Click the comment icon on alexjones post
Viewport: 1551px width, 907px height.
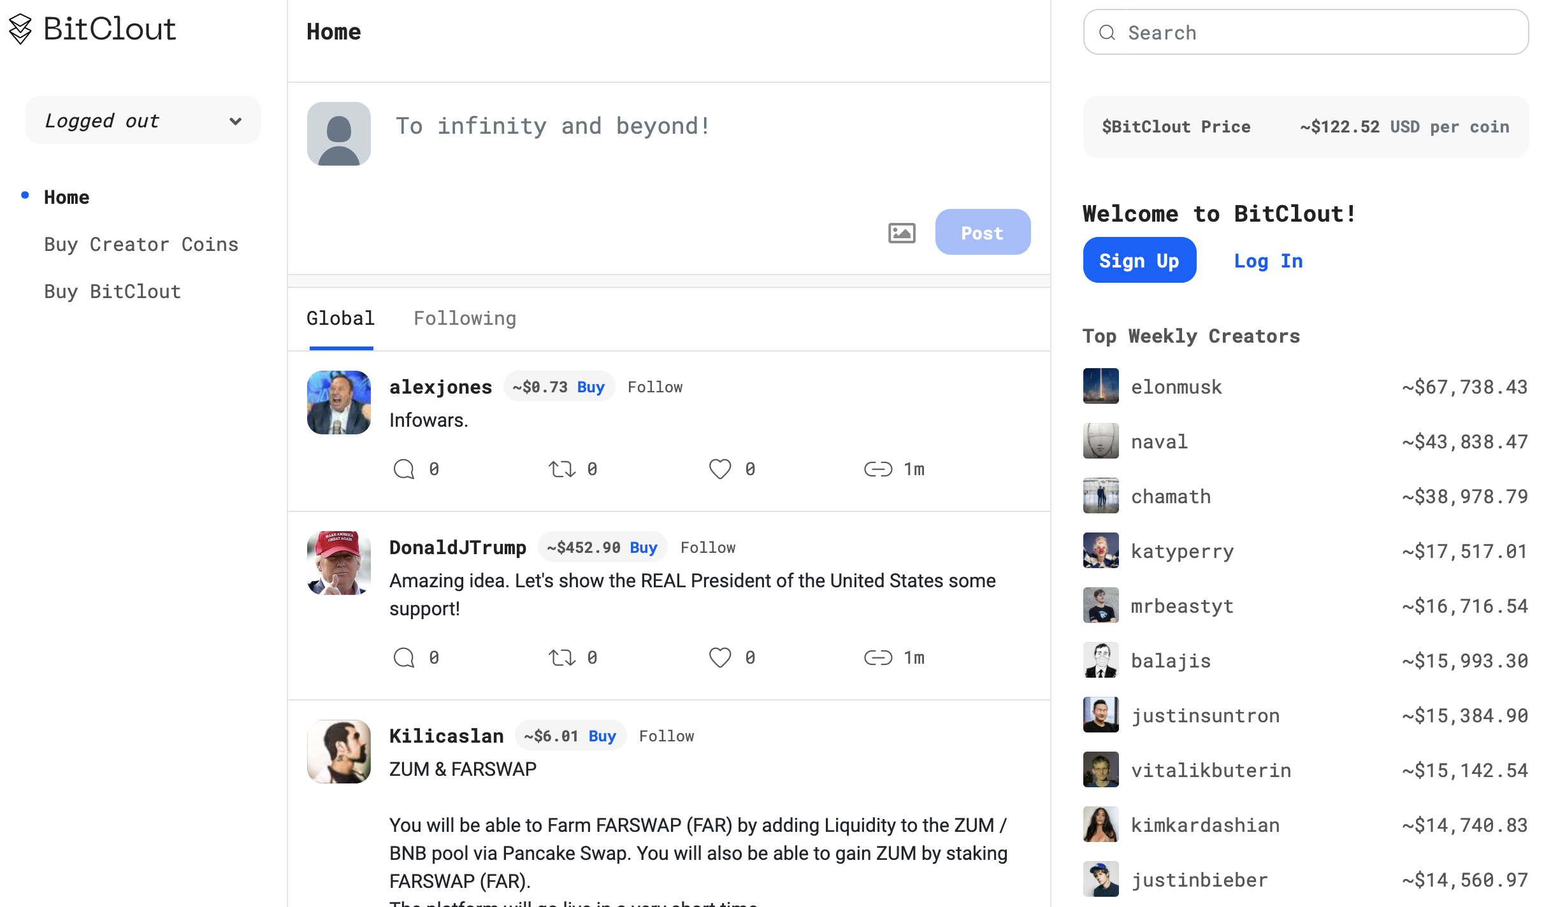coord(404,469)
